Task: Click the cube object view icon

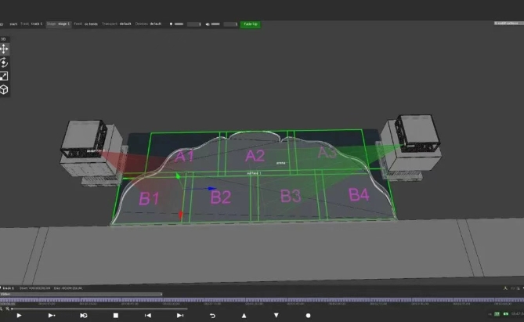Action: (x=4, y=89)
